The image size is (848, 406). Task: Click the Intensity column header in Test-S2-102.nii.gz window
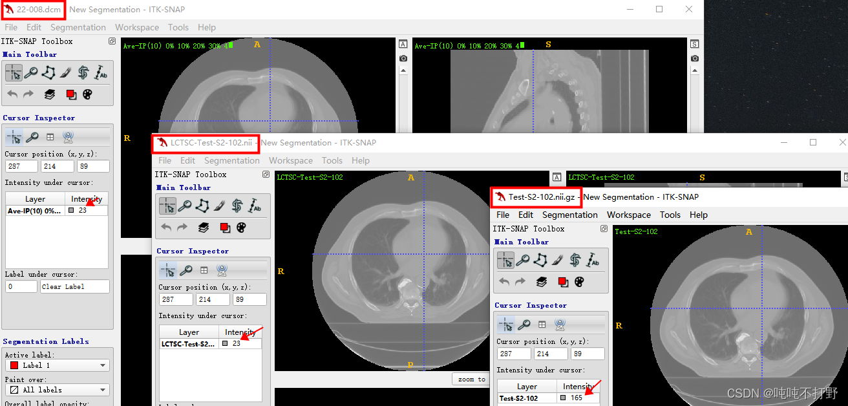pos(578,387)
